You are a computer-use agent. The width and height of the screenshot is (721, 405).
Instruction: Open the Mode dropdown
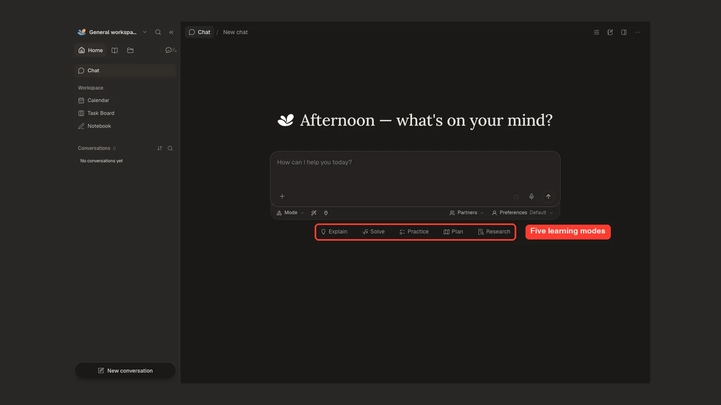click(290, 213)
